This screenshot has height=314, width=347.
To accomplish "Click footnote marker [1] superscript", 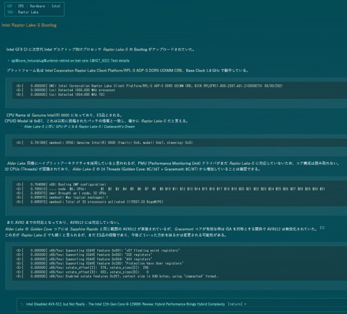I will click(x=322, y=228).
